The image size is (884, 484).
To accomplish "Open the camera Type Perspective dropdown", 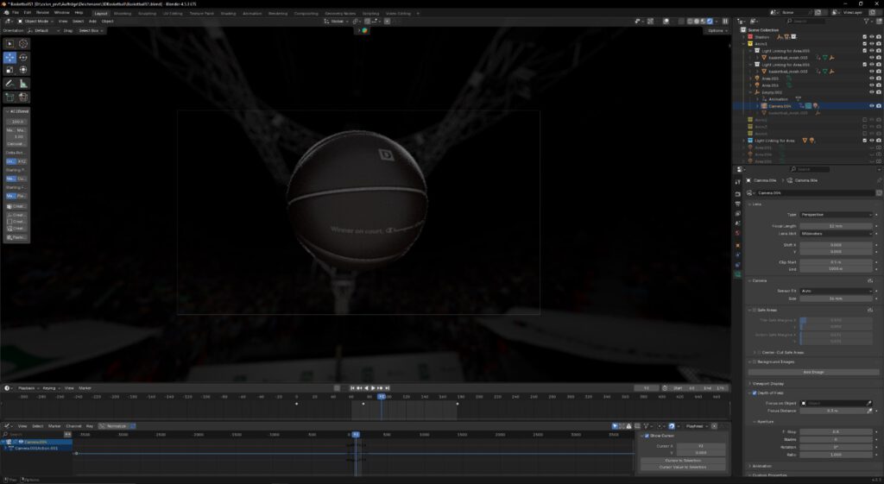I will 837,214.
